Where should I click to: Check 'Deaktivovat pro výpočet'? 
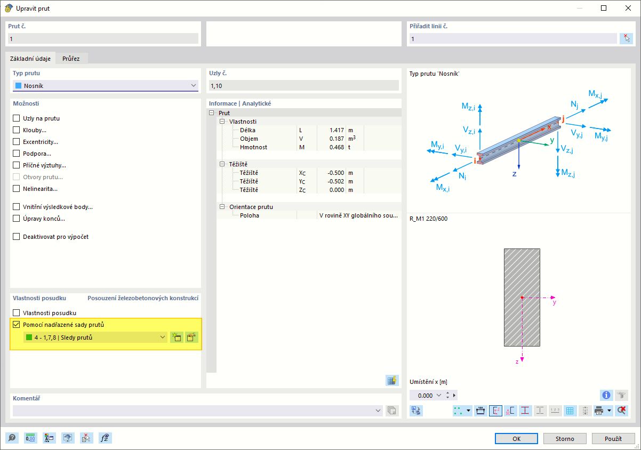click(17, 237)
